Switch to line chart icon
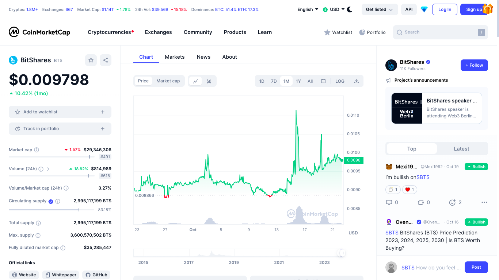499x280 pixels. pos(195,81)
